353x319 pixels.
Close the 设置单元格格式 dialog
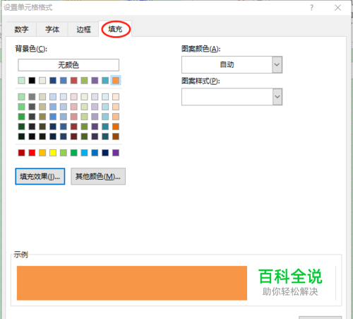point(337,8)
